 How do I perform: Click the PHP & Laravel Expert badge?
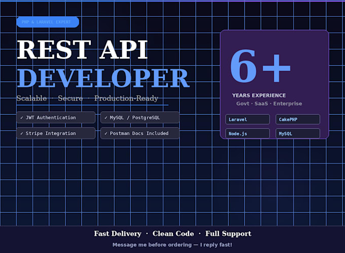click(x=48, y=22)
